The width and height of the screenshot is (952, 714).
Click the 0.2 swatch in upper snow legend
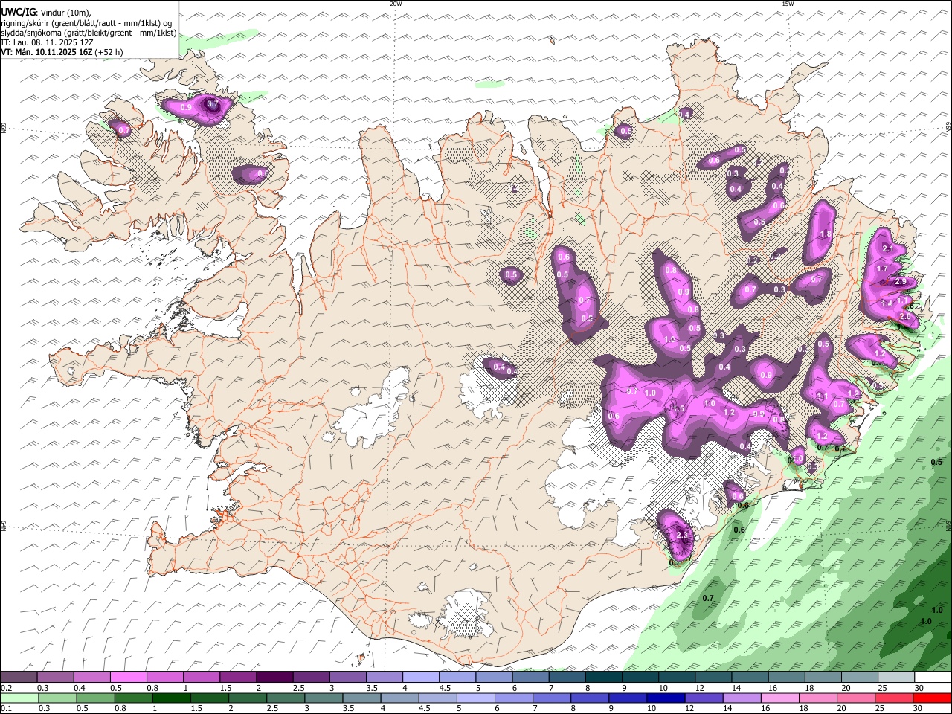[19, 678]
